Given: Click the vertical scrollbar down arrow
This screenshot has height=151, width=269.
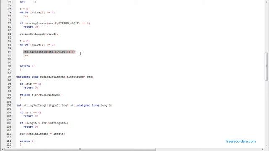Looking at the screenshot, I should click(x=266, y=146).
